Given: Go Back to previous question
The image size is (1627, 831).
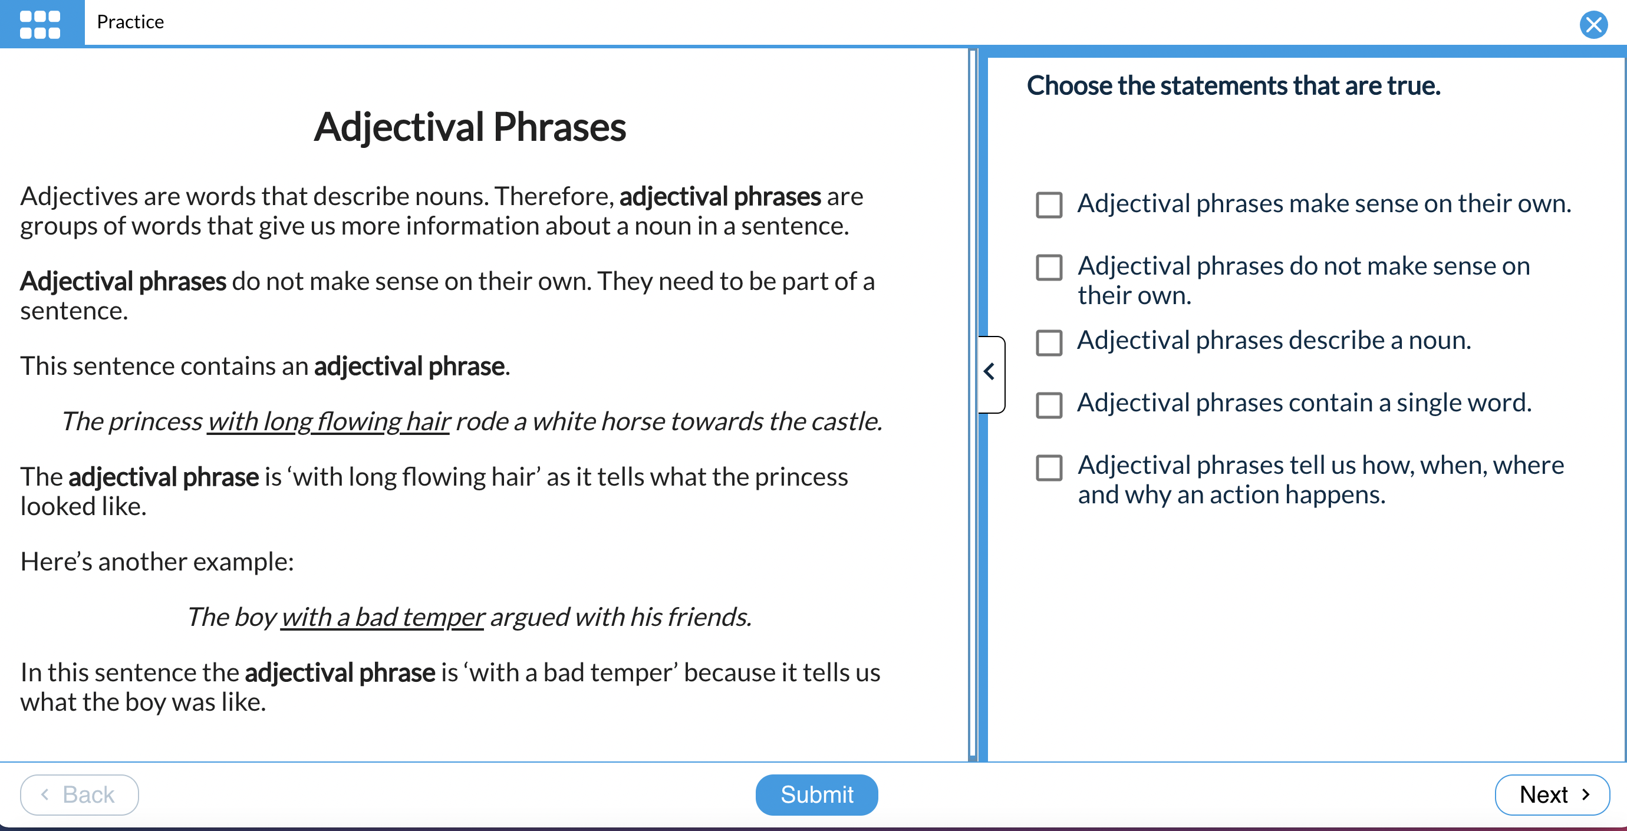Looking at the screenshot, I should point(79,794).
